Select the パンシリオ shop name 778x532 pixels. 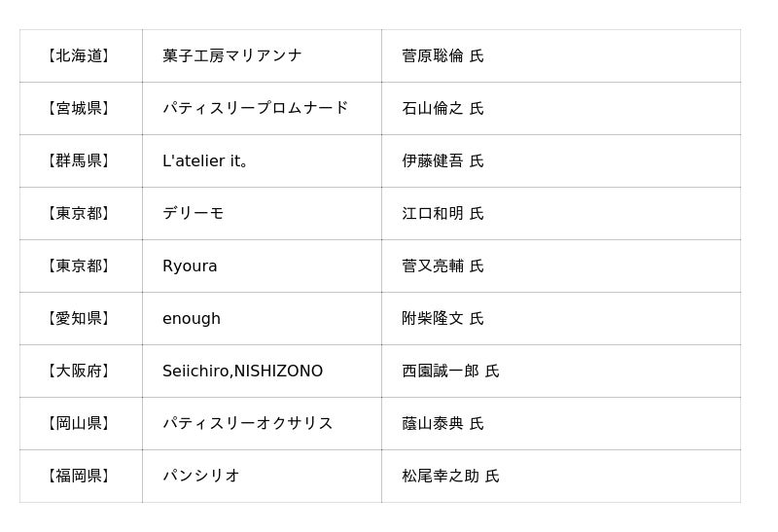point(200,477)
